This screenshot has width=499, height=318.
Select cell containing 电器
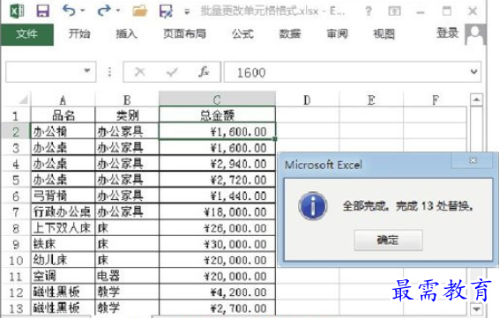[127, 276]
